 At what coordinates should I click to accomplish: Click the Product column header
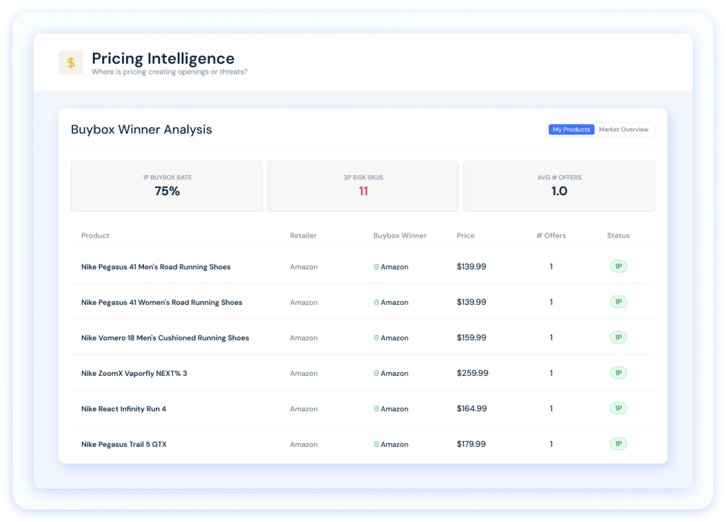(96, 235)
